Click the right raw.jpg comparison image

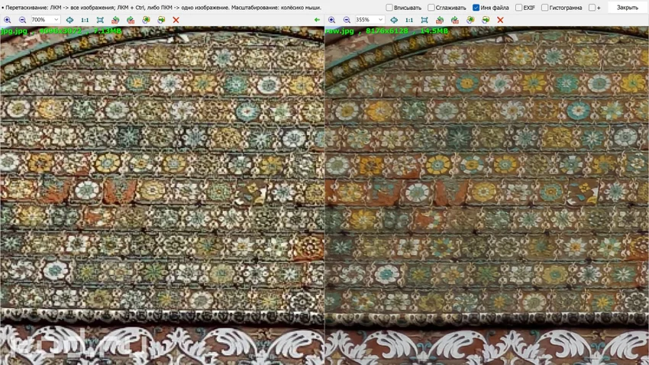click(x=487, y=195)
